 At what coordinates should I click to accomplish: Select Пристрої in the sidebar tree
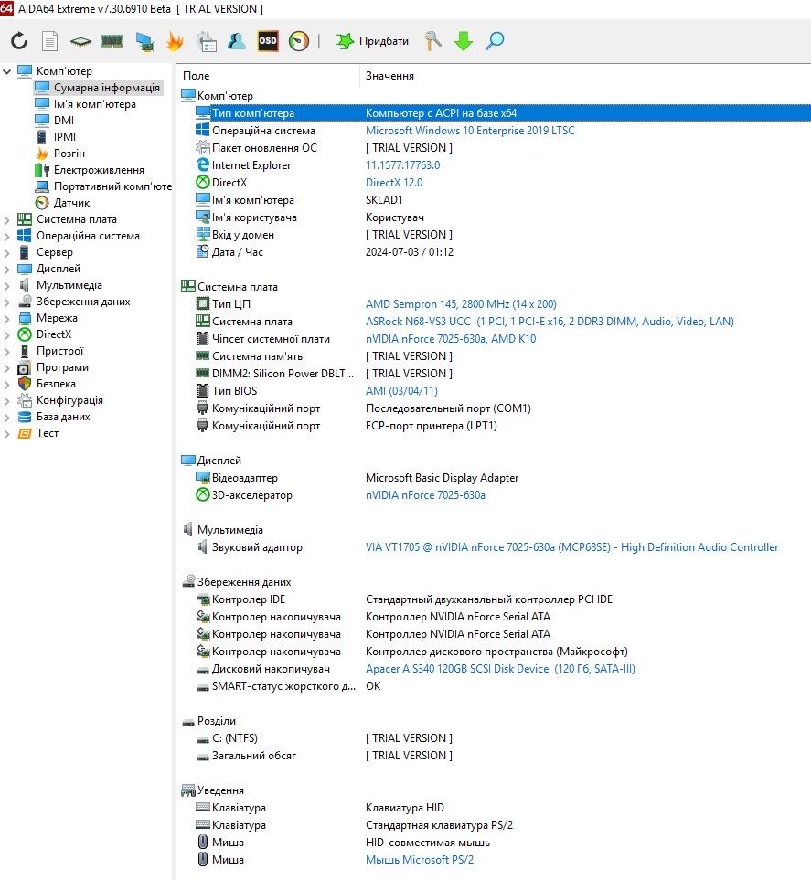pyautogui.click(x=59, y=351)
